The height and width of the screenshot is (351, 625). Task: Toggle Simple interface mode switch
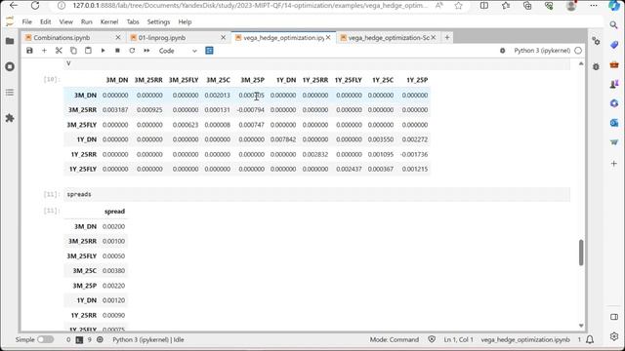(46, 339)
